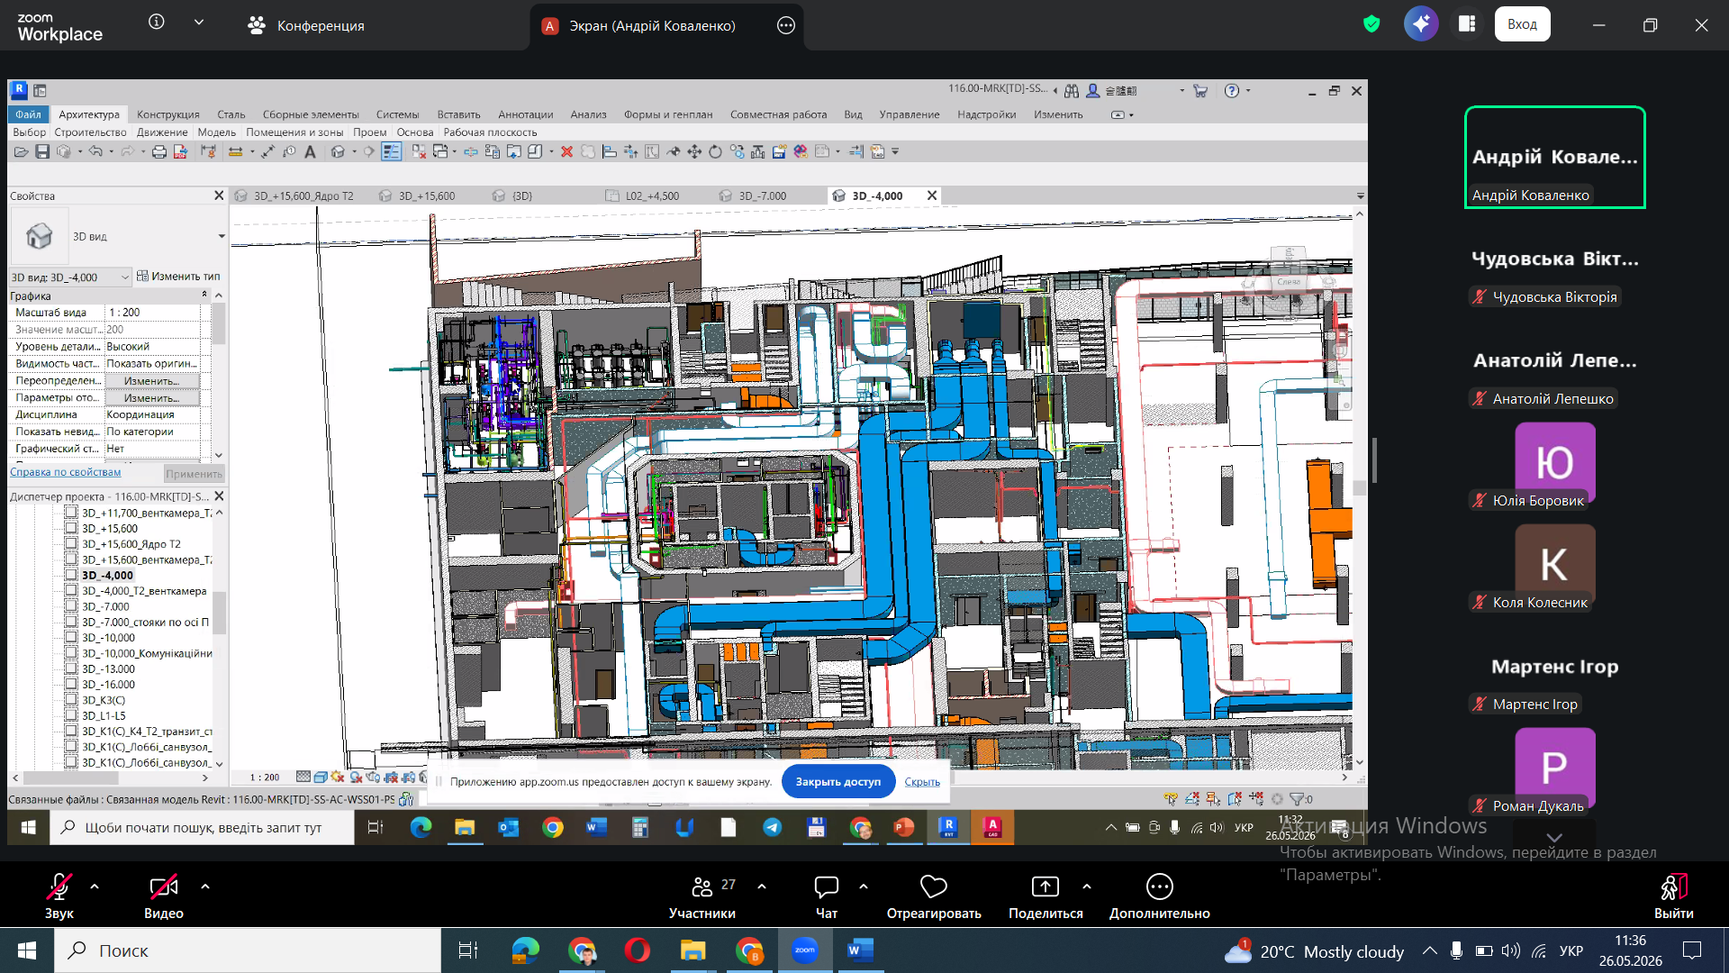
Task: Expand participants options arrow in Zoom toolbar
Action: 762,887
